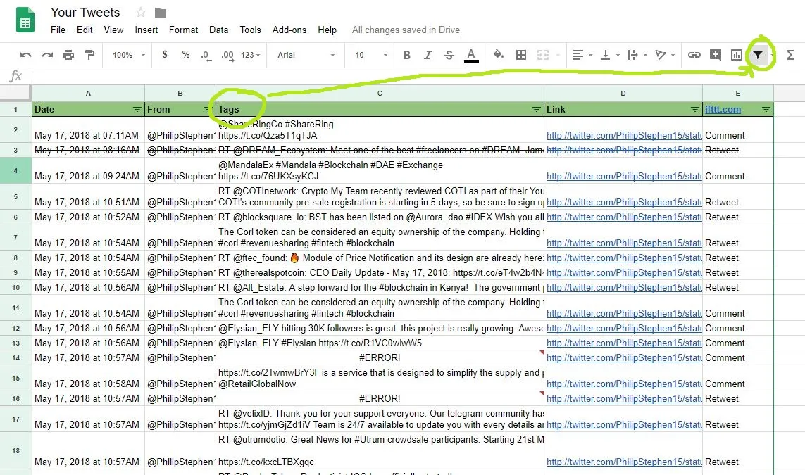Open the Insert menu
805x475 pixels.
click(x=146, y=30)
